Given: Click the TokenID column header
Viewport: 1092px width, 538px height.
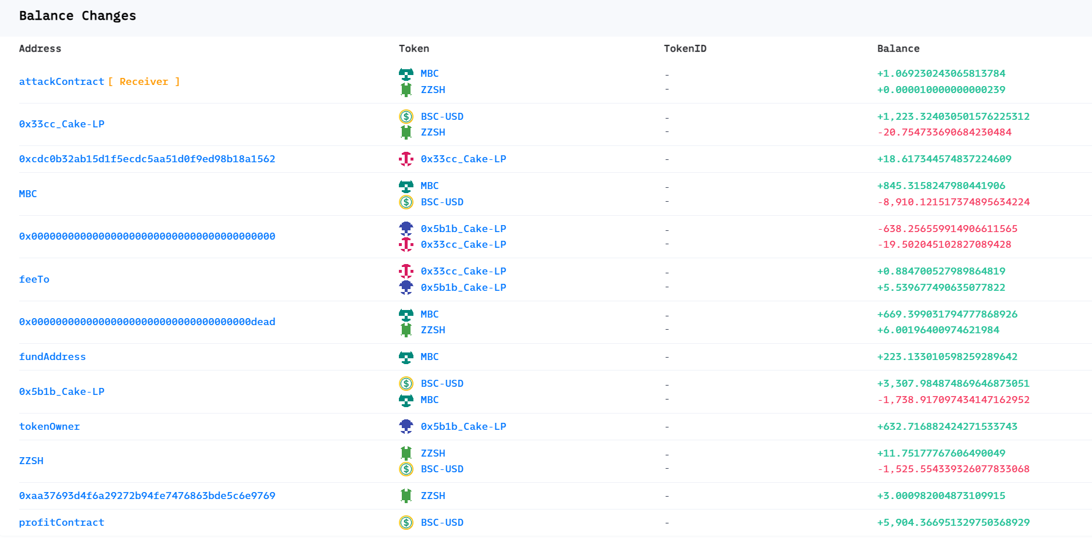Looking at the screenshot, I should pos(685,49).
